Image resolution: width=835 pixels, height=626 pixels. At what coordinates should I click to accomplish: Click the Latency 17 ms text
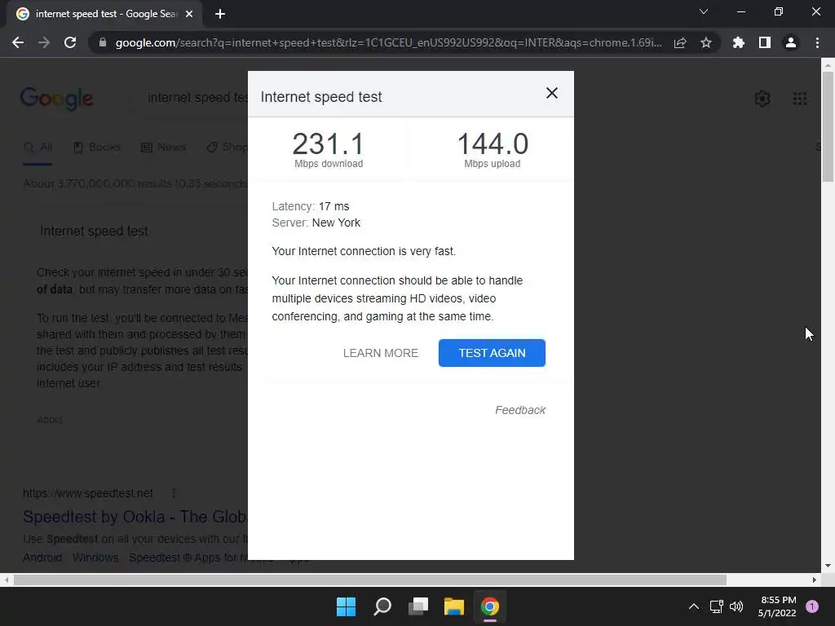(311, 206)
